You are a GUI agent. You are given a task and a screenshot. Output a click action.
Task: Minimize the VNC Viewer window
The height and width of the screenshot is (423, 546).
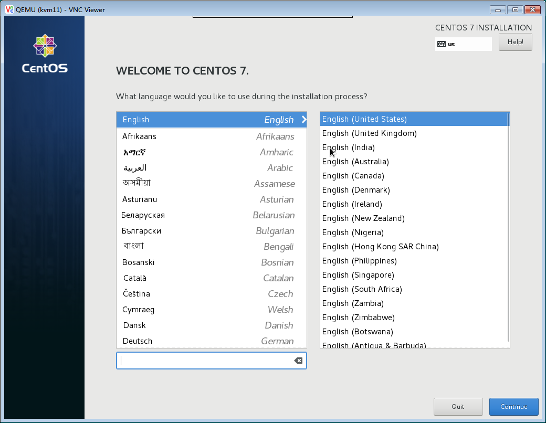point(498,10)
